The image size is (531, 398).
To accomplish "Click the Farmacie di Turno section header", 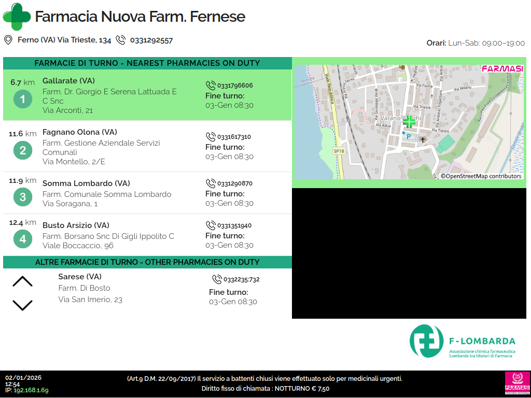I will tap(147, 63).
